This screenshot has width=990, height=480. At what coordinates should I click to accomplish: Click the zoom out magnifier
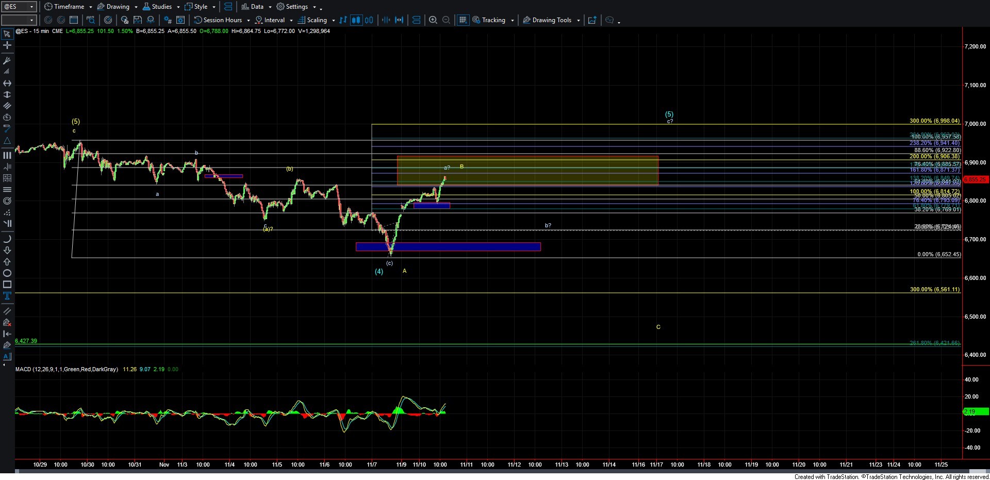pos(447,20)
